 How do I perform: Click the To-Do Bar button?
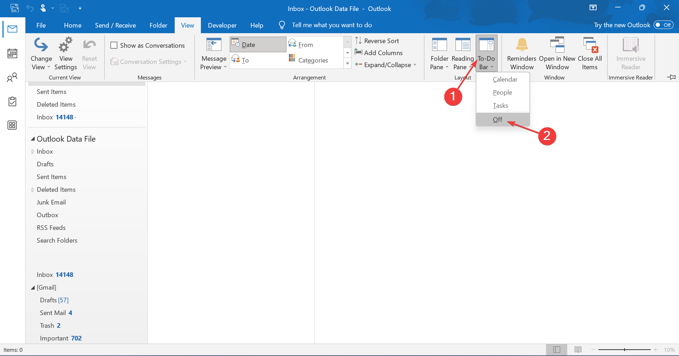[x=486, y=54]
